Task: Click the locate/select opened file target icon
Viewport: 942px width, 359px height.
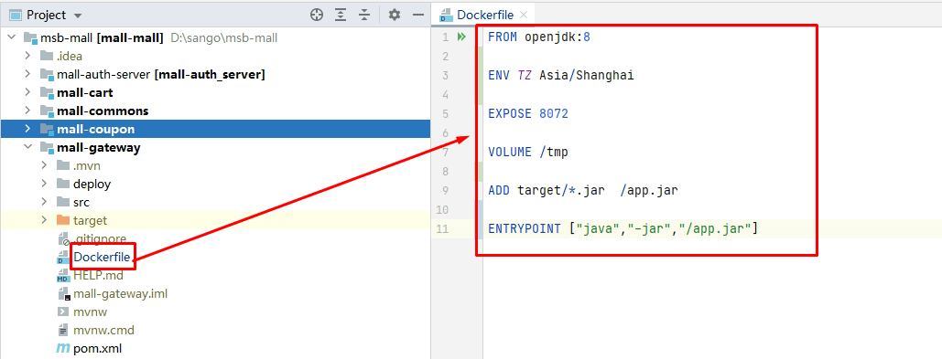Action: point(317,15)
